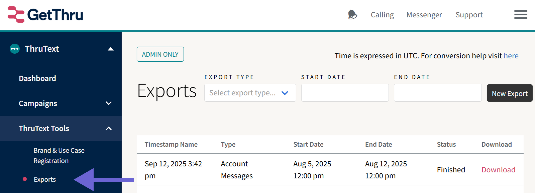Open the hamburger menu icon

click(521, 14)
